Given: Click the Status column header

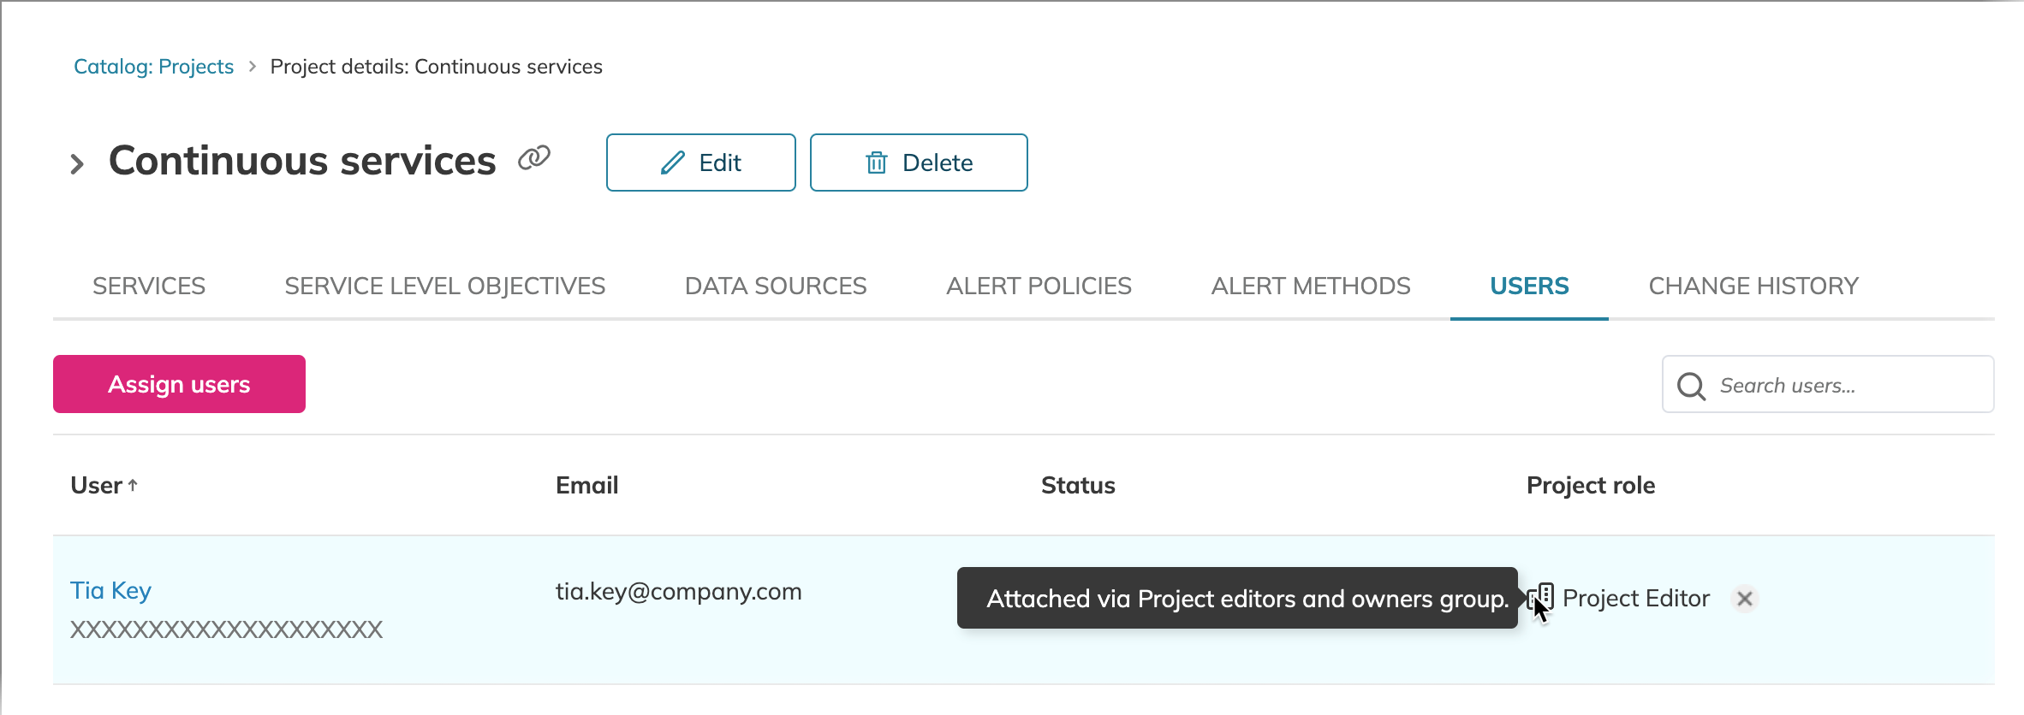Looking at the screenshot, I should 1078,485.
